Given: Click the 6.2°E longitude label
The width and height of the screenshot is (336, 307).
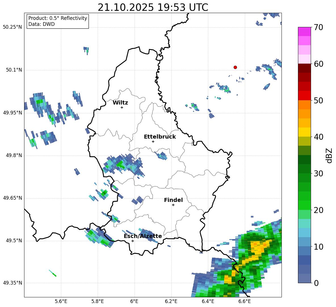Looking at the screenshot, I should 171,302.
